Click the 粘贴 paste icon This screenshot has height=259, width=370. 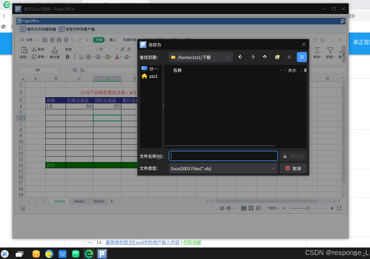click(x=24, y=50)
